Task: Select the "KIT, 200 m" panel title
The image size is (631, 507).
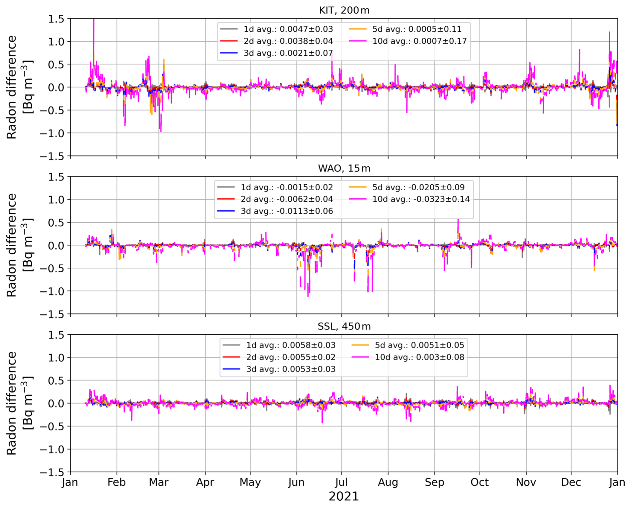Action: pyautogui.click(x=344, y=10)
